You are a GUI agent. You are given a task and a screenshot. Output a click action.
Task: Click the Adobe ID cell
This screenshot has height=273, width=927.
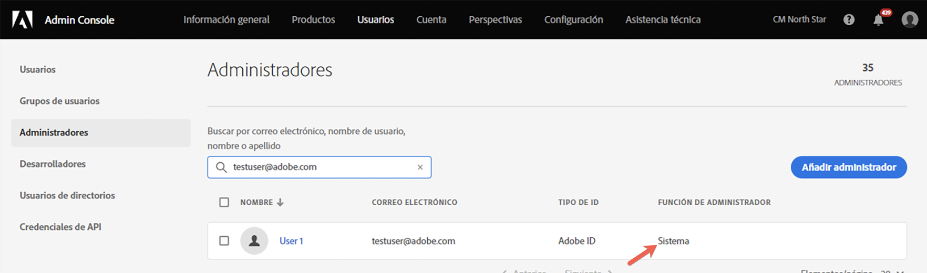pos(577,241)
